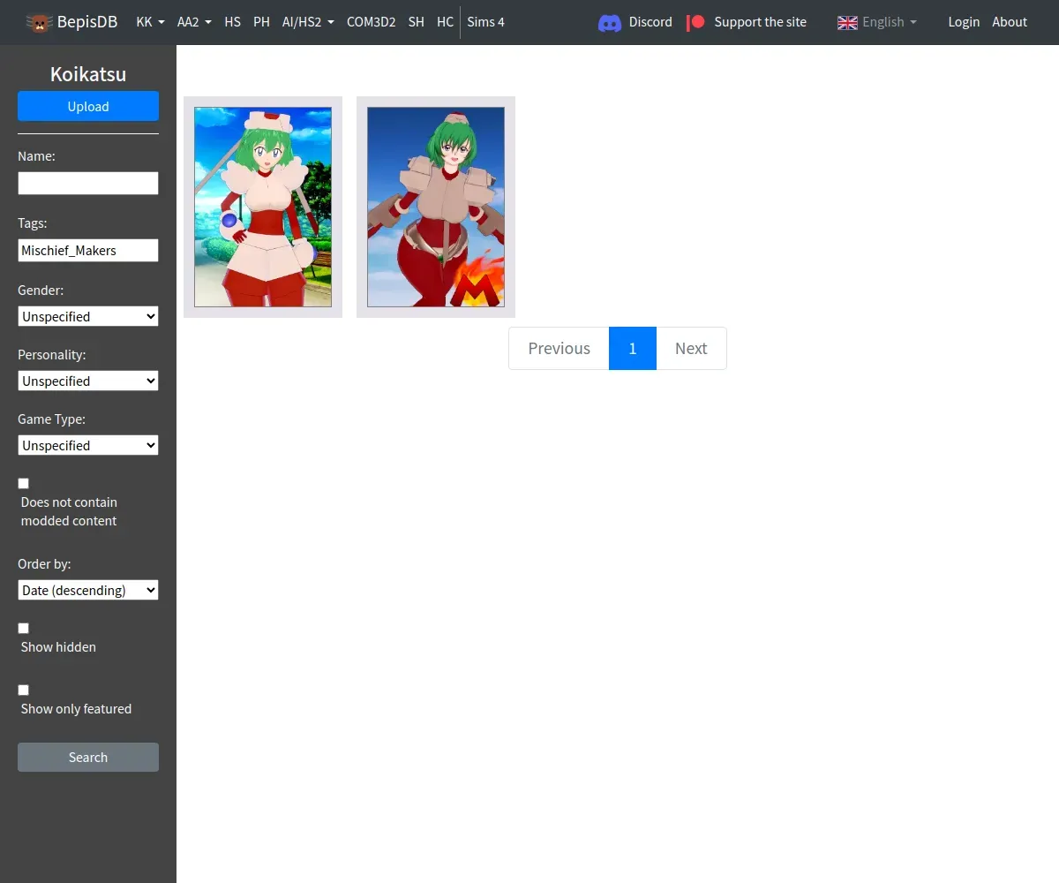Click the Koikatsu sidebar heading
The image size is (1059, 883).
(x=88, y=74)
